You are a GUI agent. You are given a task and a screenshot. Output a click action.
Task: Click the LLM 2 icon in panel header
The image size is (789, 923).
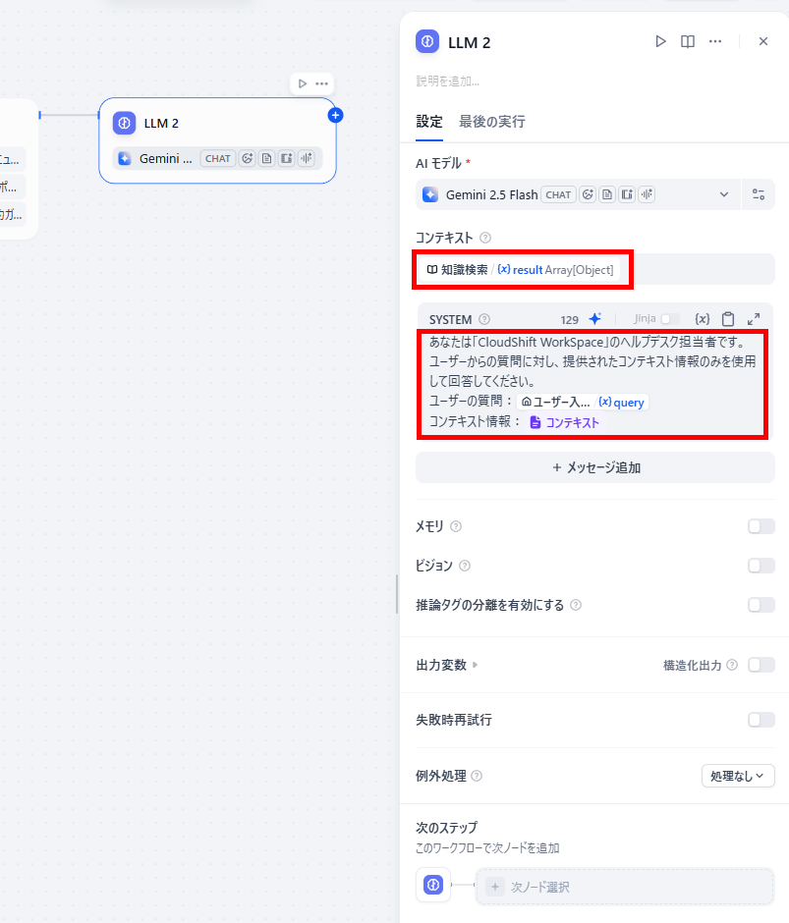click(x=427, y=42)
